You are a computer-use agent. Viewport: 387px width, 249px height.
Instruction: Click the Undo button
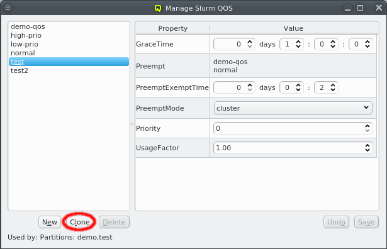pos(336,222)
